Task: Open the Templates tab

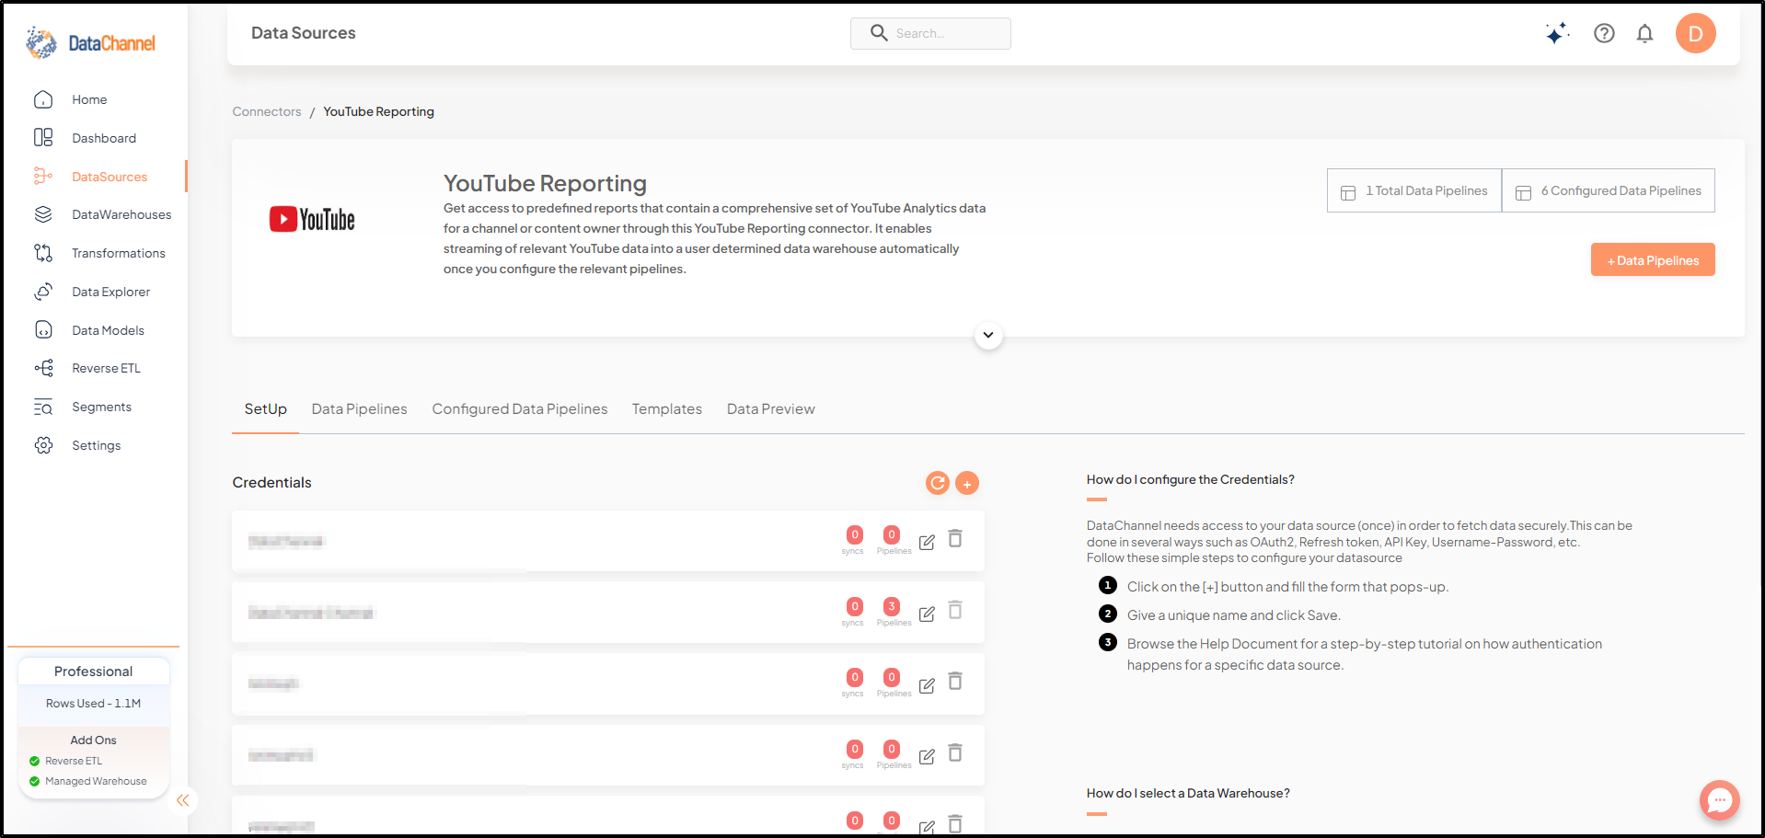Action: [x=666, y=408]
